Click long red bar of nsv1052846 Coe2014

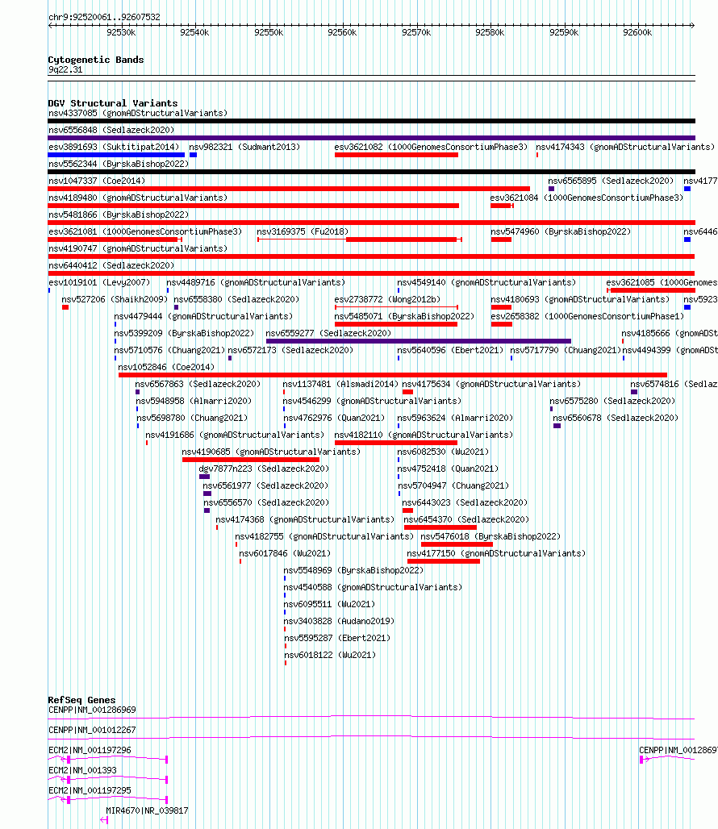coord(393,375)
